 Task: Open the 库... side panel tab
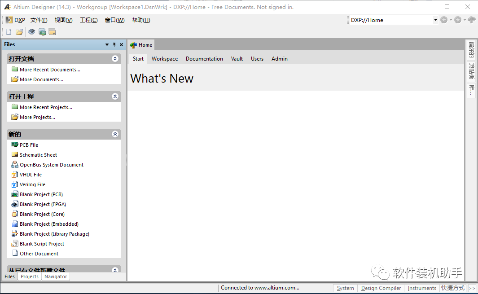point(471,91)
